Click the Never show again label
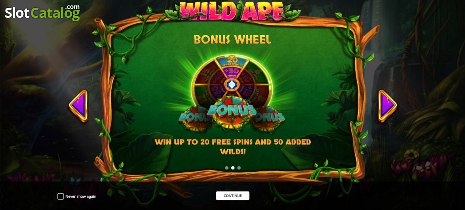Image resolution: width=465 pixels, height=210 pixels. click(81, 196)
